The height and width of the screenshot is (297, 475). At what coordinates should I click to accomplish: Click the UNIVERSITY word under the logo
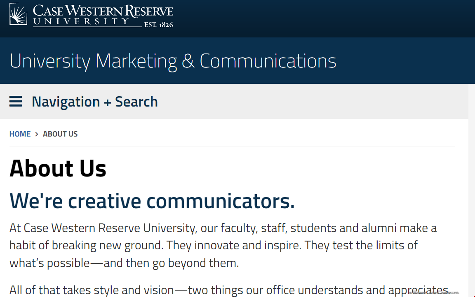pos(81,21)
